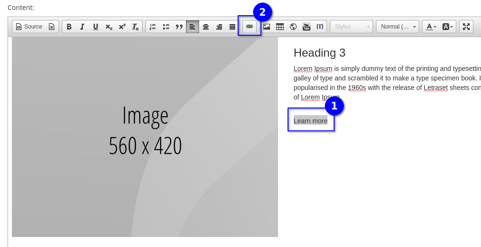This screenshot has width=481, height=247.
Task: Open the Normal paragraph format dropdown
Action: 398,27
